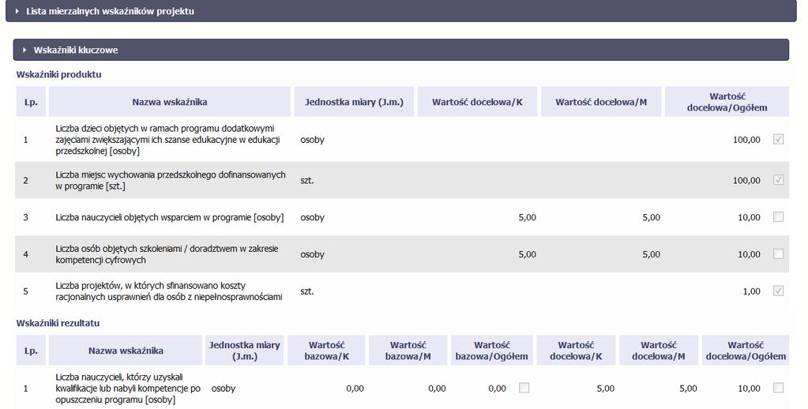Click the osoby unit in the rezultatu row
The image size is (808, 409).
[223, 388]
